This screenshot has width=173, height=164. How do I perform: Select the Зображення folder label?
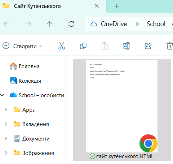coord(38,153)
